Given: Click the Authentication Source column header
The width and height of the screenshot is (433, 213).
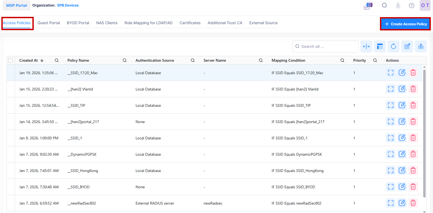Looking at the screenshot, I should [155, 60].
